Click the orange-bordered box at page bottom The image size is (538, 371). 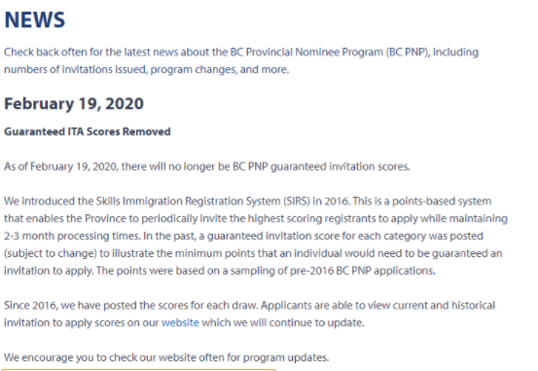pyautogui.click(x=138, y=370)
